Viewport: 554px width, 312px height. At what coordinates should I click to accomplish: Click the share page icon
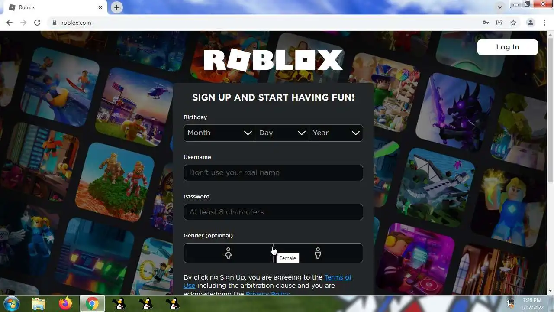click(499, 23)
